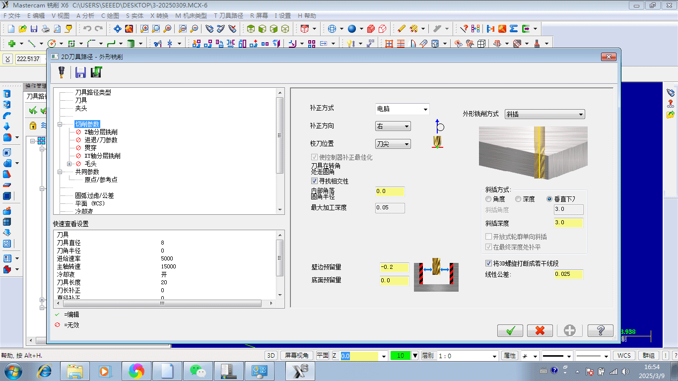Click the tool icon in dialog toolbar
The width and height of the screenshot is (678, 381).
(62, 72)
